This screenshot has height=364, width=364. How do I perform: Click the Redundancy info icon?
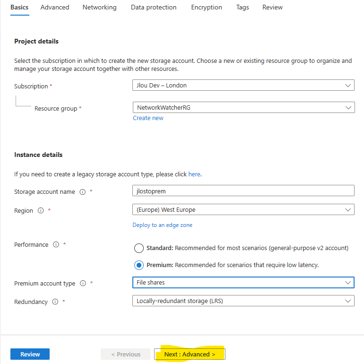click(x=55, y=302)
